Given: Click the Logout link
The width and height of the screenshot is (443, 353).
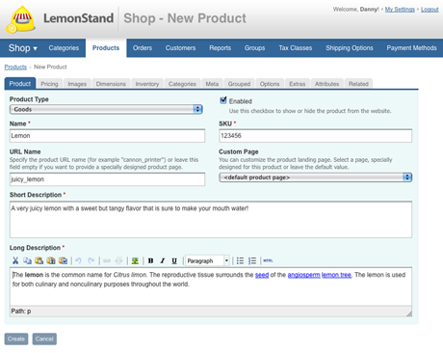Looking at the screenshot, I should [430, 10].
